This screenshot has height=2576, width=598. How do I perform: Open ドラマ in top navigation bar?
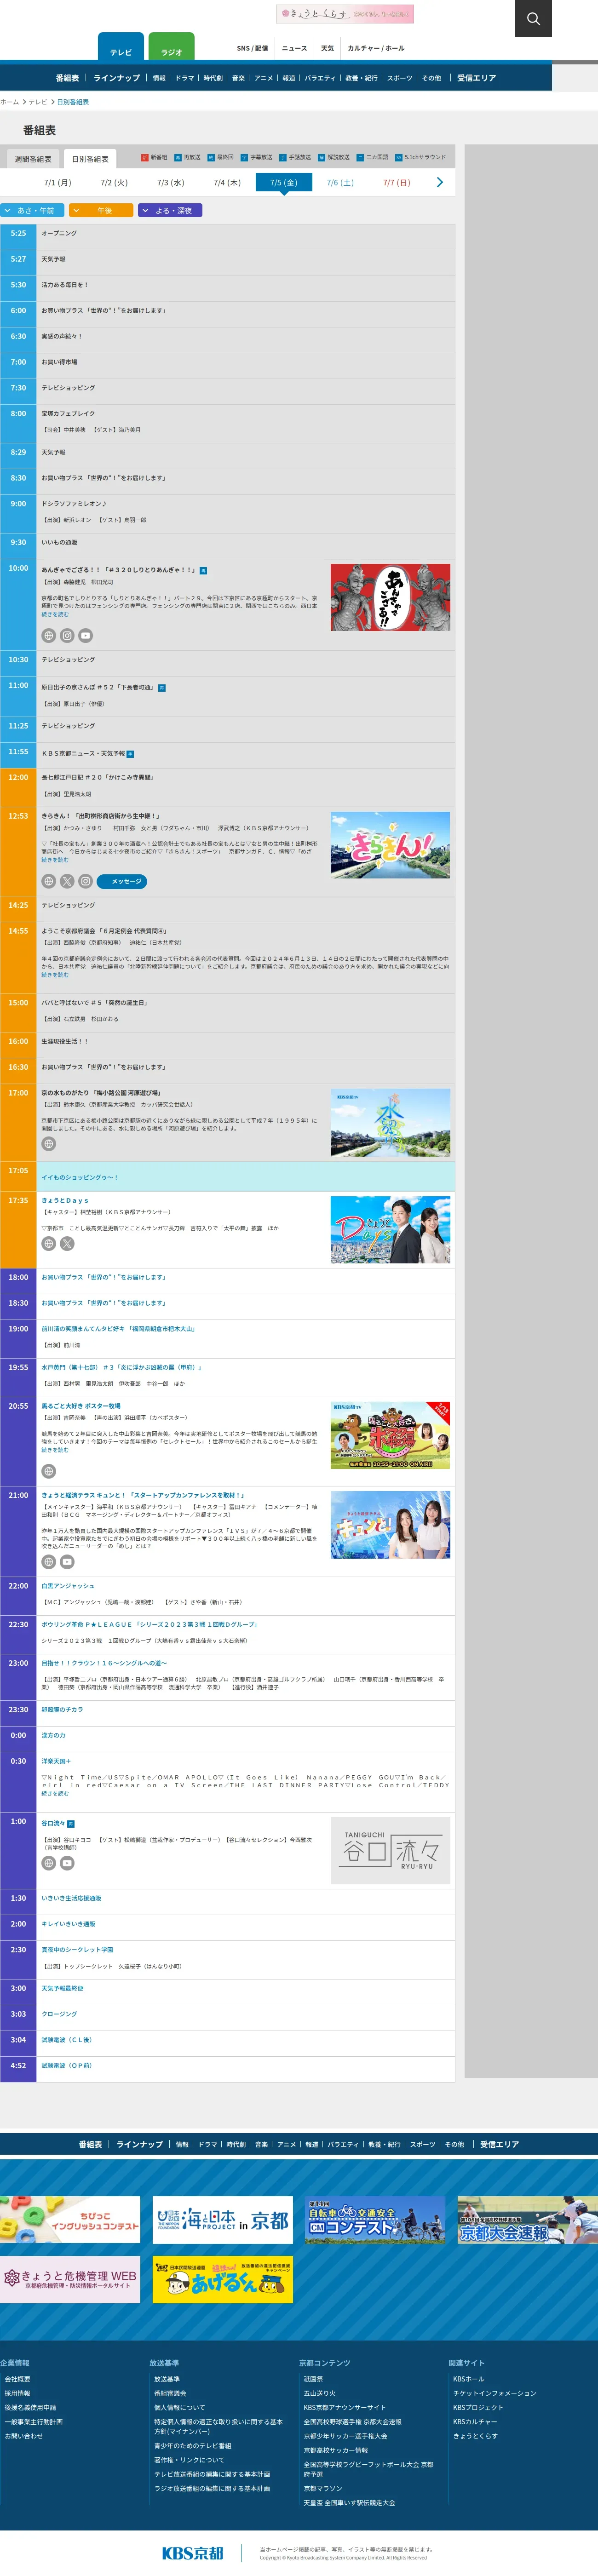[185, 78]
